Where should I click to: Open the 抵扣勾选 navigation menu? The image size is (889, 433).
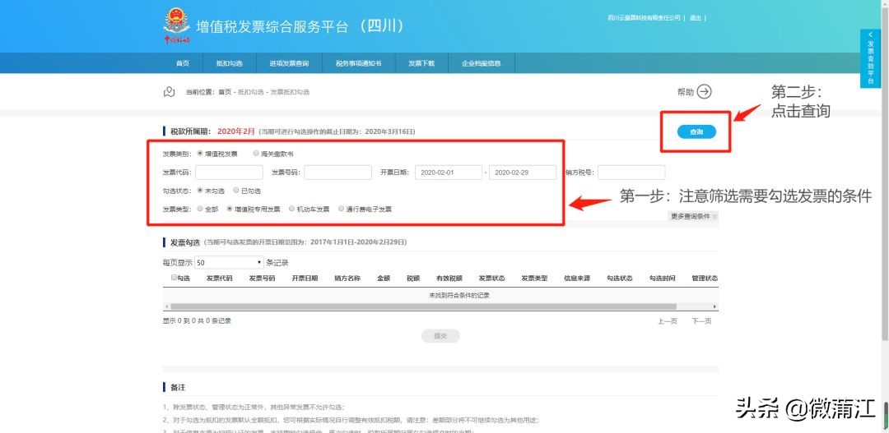click(229, 63)
